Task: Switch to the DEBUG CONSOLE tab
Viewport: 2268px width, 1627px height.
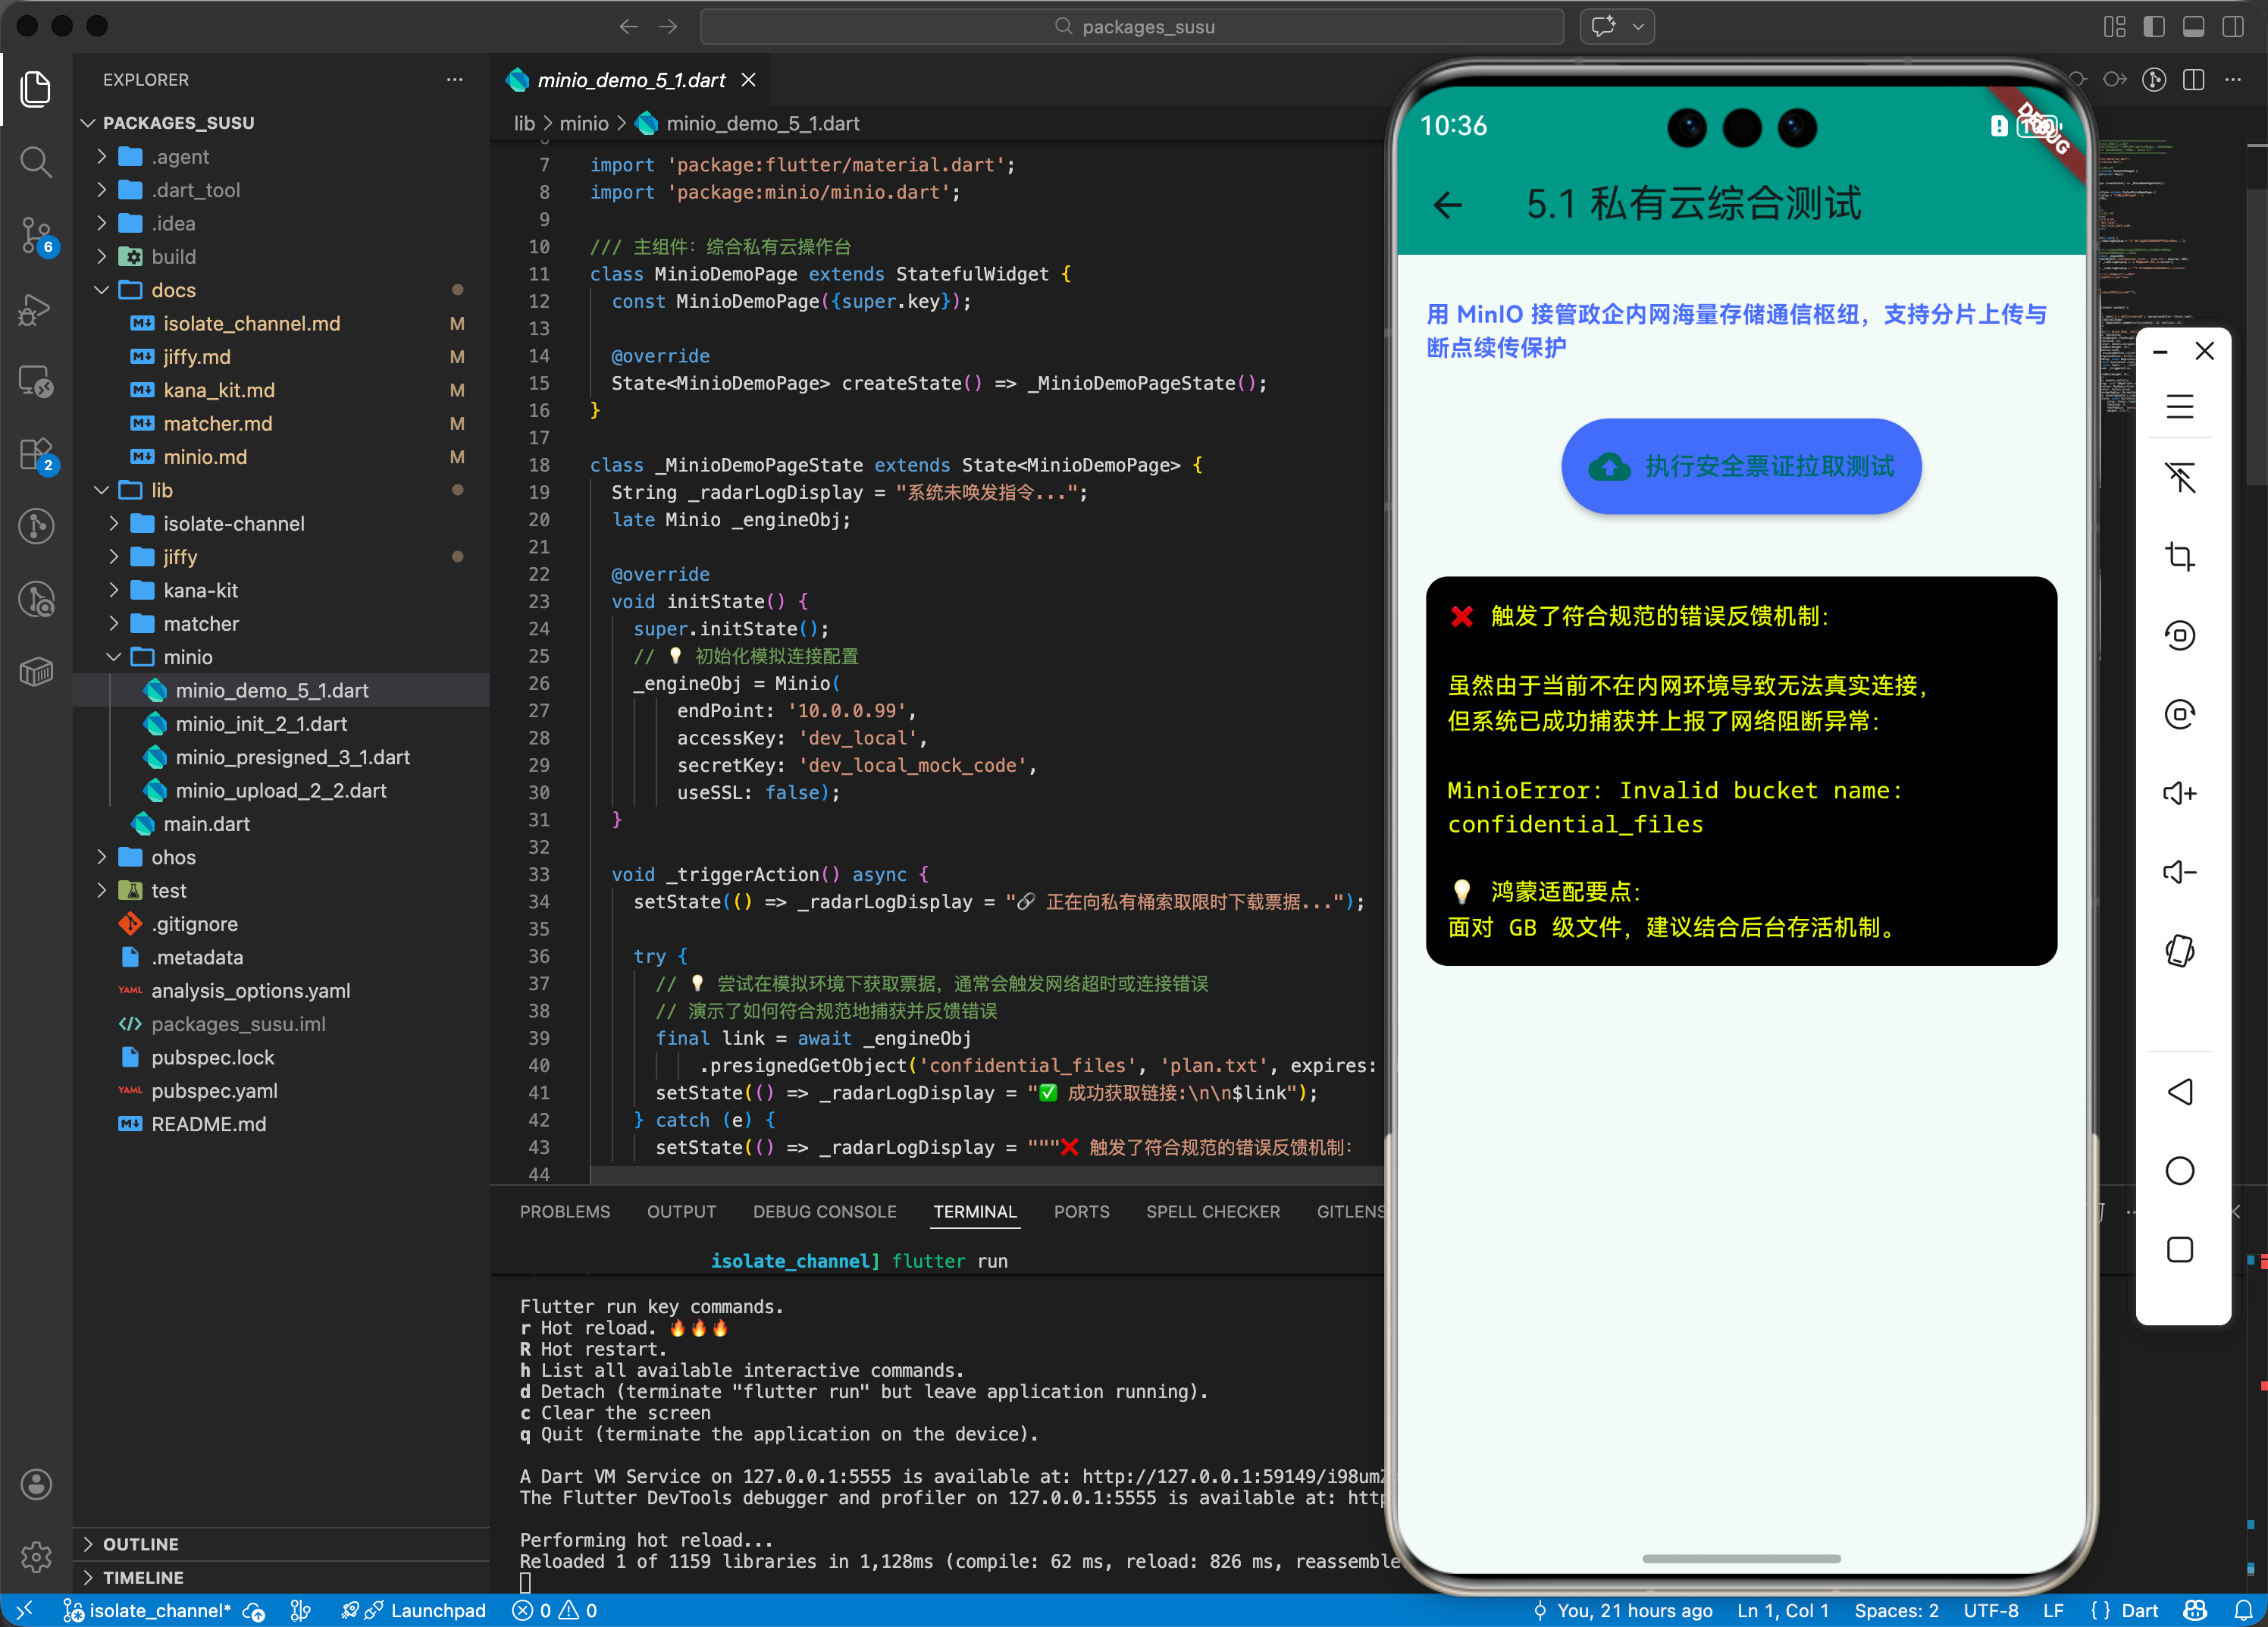Action: 824,1211
